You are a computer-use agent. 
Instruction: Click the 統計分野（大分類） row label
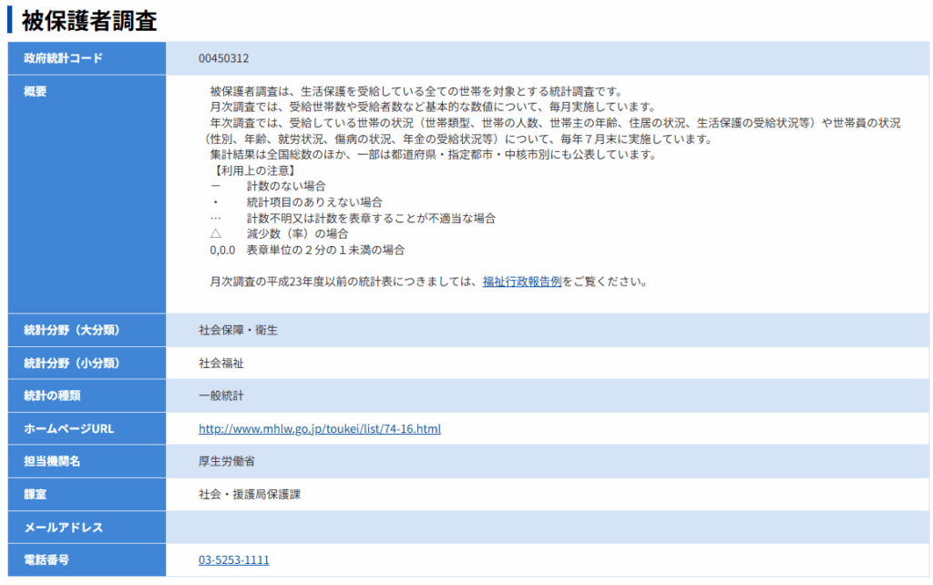[x=72, y=330]
